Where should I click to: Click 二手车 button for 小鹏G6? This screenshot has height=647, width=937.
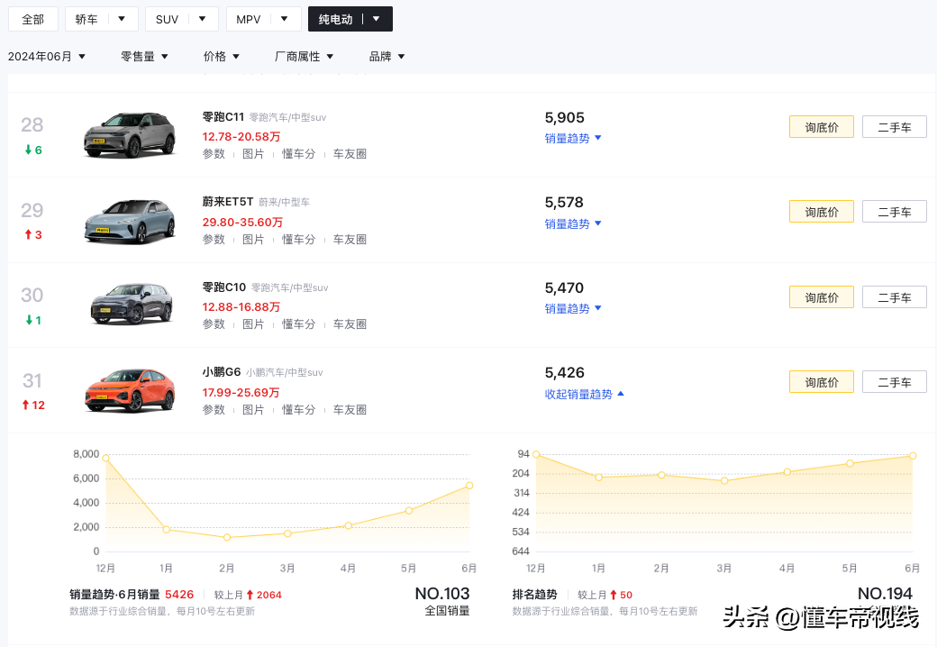tap(895, 382)
